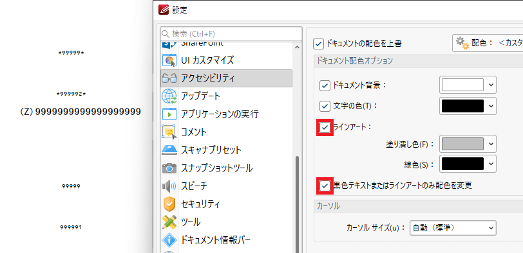The image size is (523, 253).
Task: Select the UI カスタマイズ category
Action: click(x=227, y=60)
